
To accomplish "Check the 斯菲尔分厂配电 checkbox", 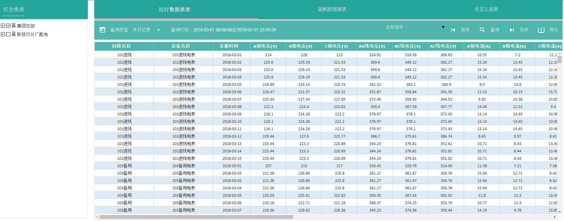I will coord(8,34).
